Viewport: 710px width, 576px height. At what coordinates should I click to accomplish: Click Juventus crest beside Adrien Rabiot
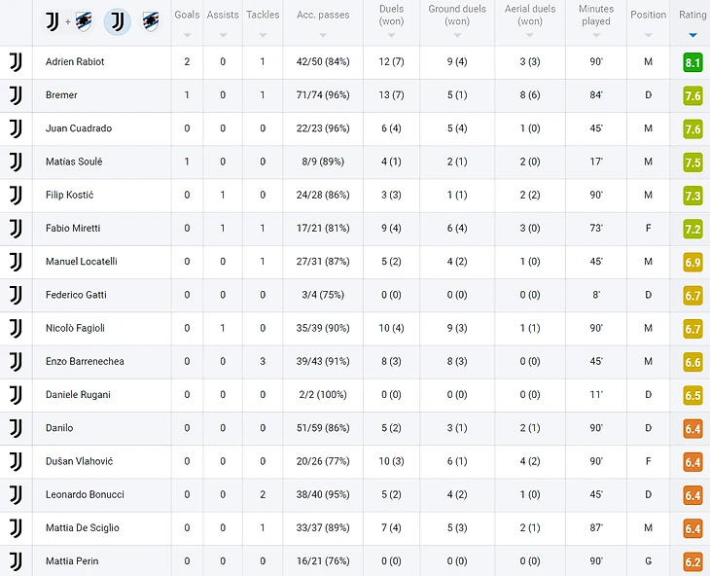[x=16, y=62]
